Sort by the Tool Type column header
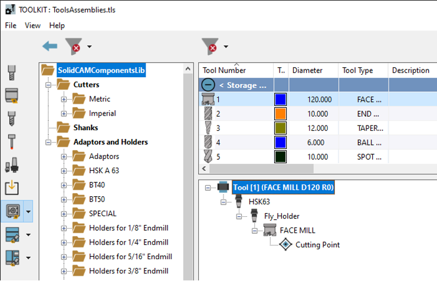The image size is (437, 281). (x=363, y=71)
